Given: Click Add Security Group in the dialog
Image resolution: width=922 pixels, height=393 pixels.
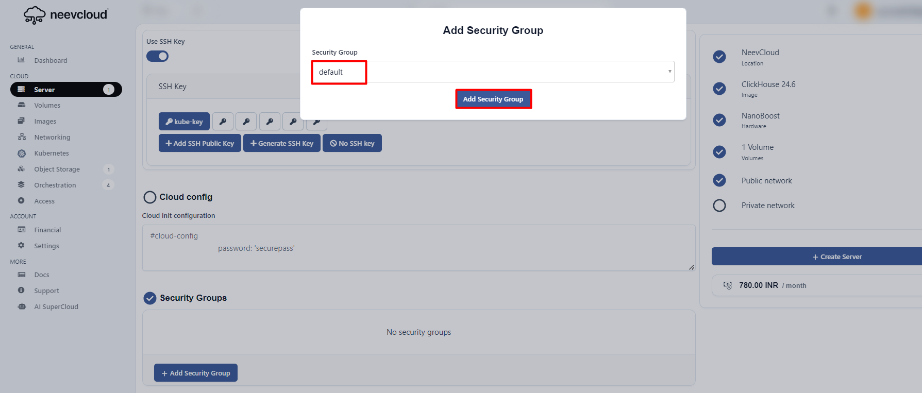Looking at the screenshot, I should [x=493, y=99].
